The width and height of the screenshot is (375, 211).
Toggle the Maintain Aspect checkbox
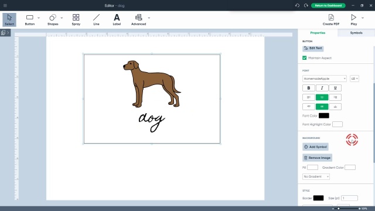pos(305,58)
